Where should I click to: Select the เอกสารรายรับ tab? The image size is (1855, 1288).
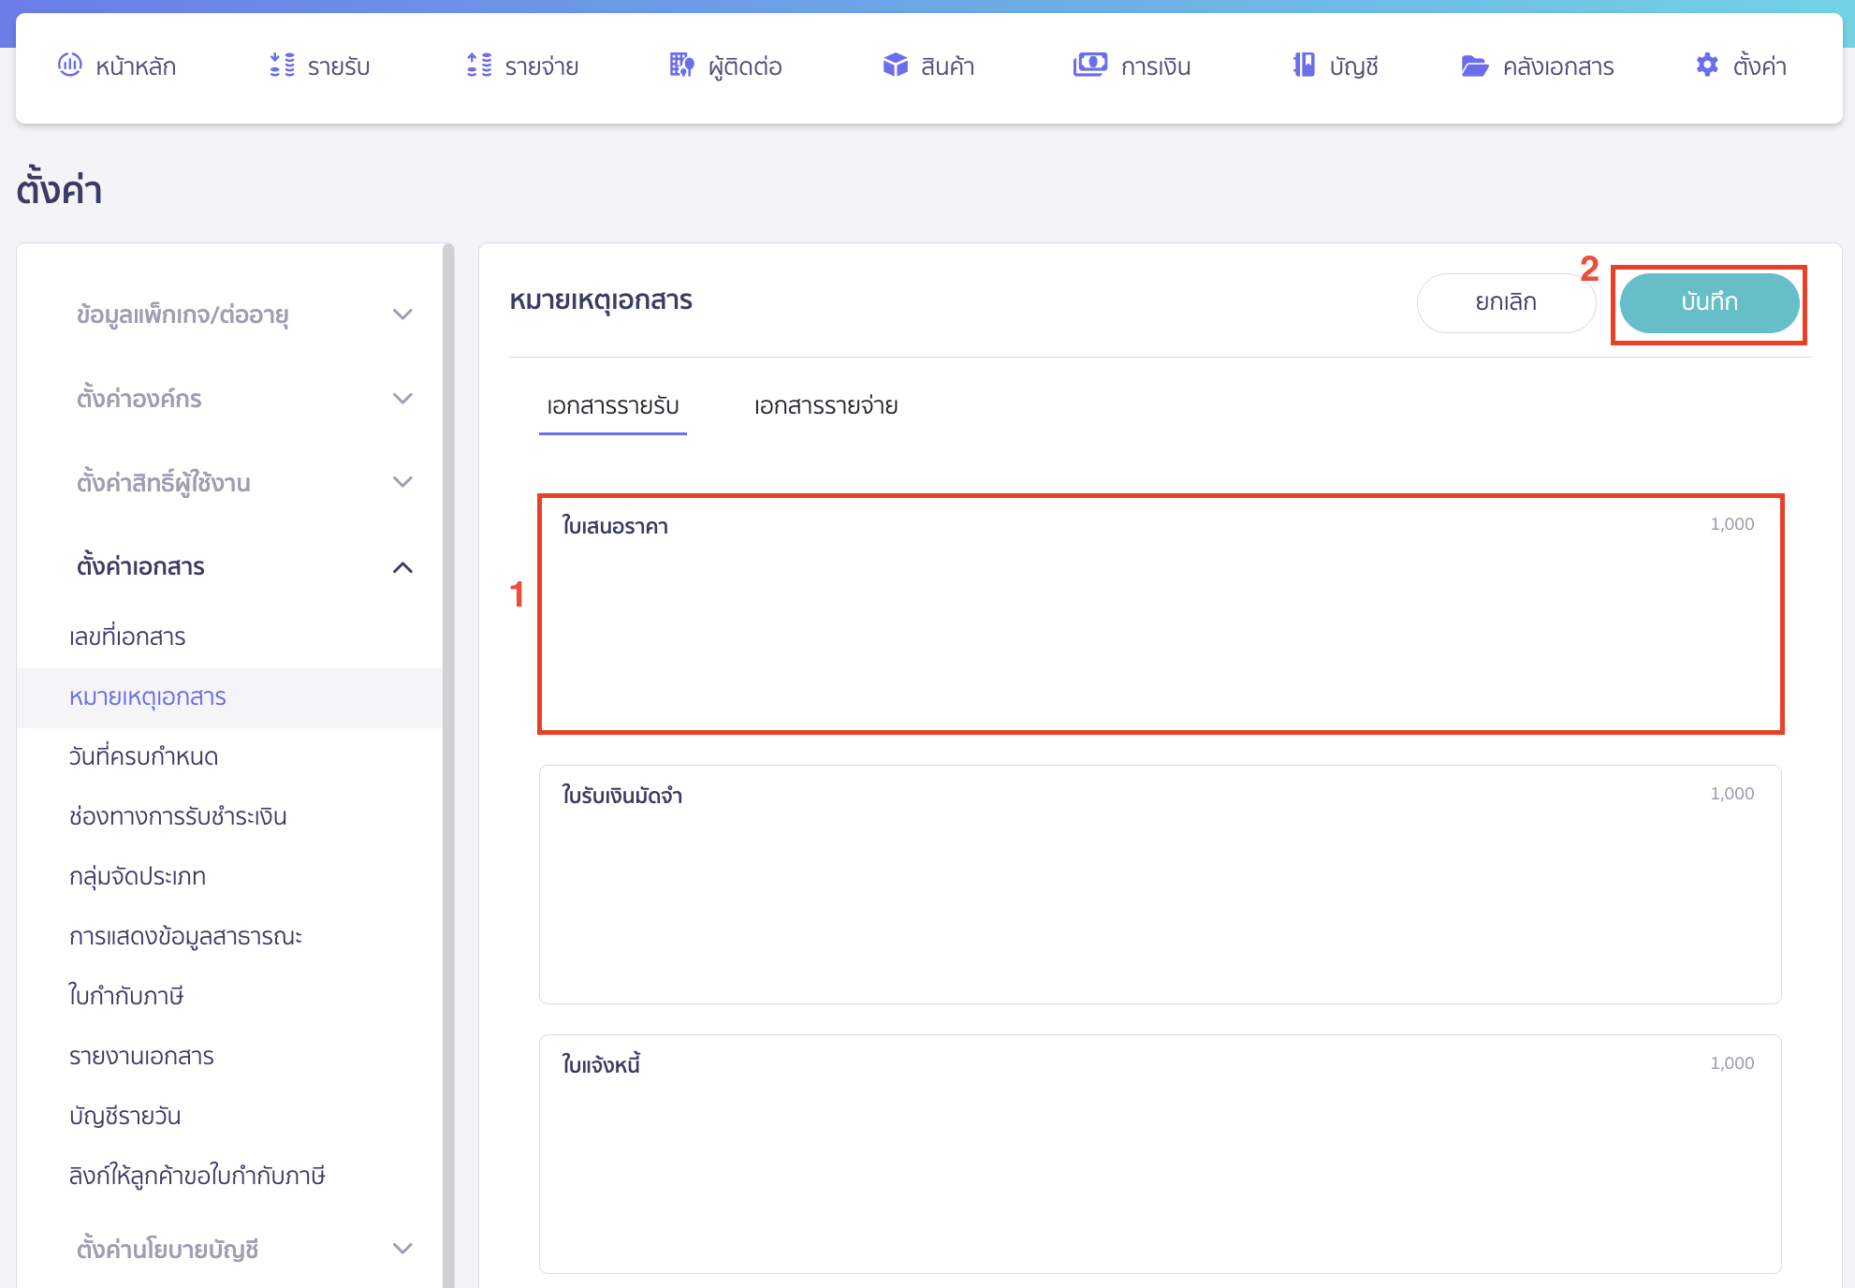(x=613, y=406)
